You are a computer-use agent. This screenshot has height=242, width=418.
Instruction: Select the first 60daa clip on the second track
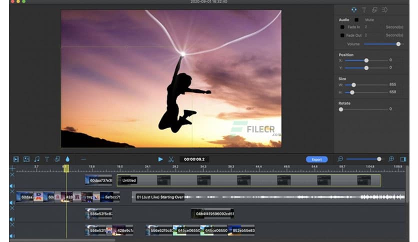point(25,197)
